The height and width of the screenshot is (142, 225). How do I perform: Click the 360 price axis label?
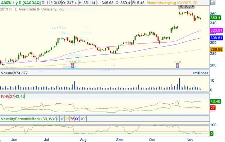[x=213, y=14]
